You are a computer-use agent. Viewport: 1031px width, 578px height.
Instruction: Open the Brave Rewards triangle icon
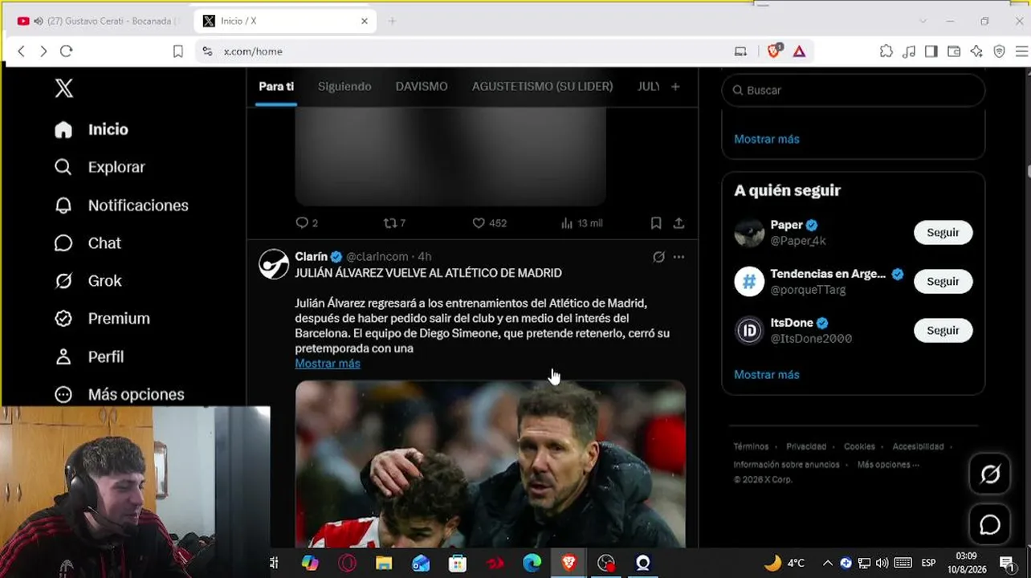coord(799,51)
